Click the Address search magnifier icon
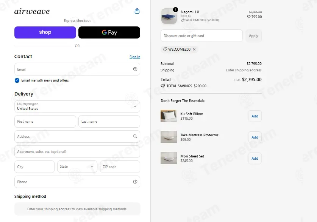Image resolution: width=317 pixels, height=222 pixels. pos(135,136)
